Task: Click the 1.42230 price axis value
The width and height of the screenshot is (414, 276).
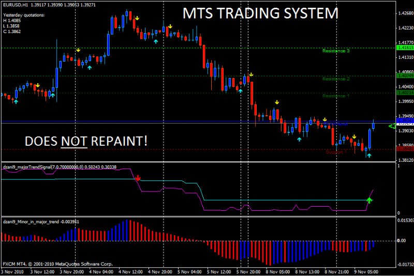Action: [x=406, y=28]
